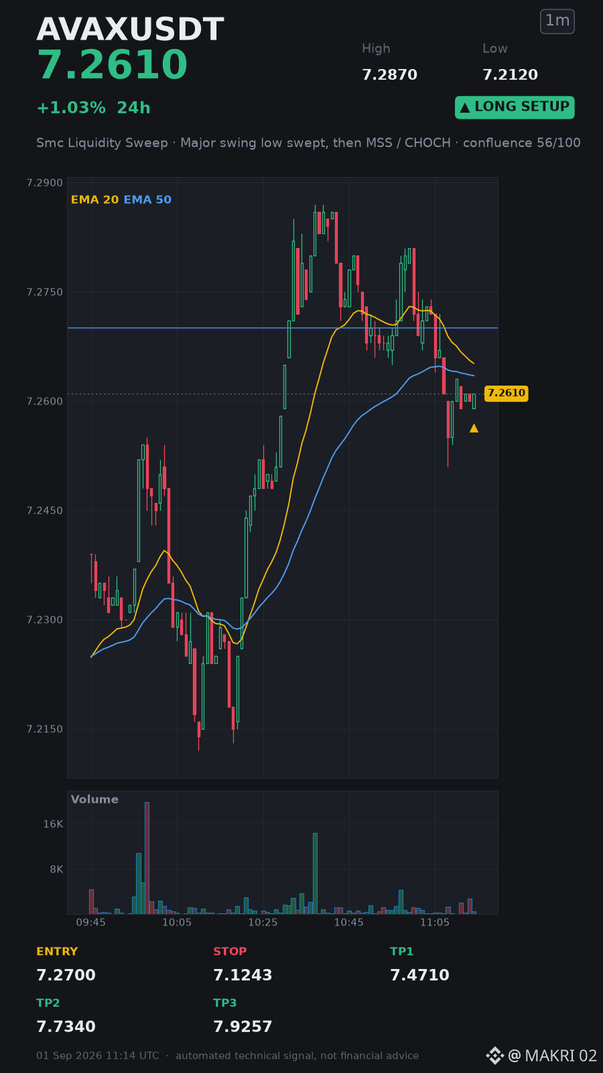
Task: Click the blue horizontal entry line at 7.2700
Action: pos(282,328)
